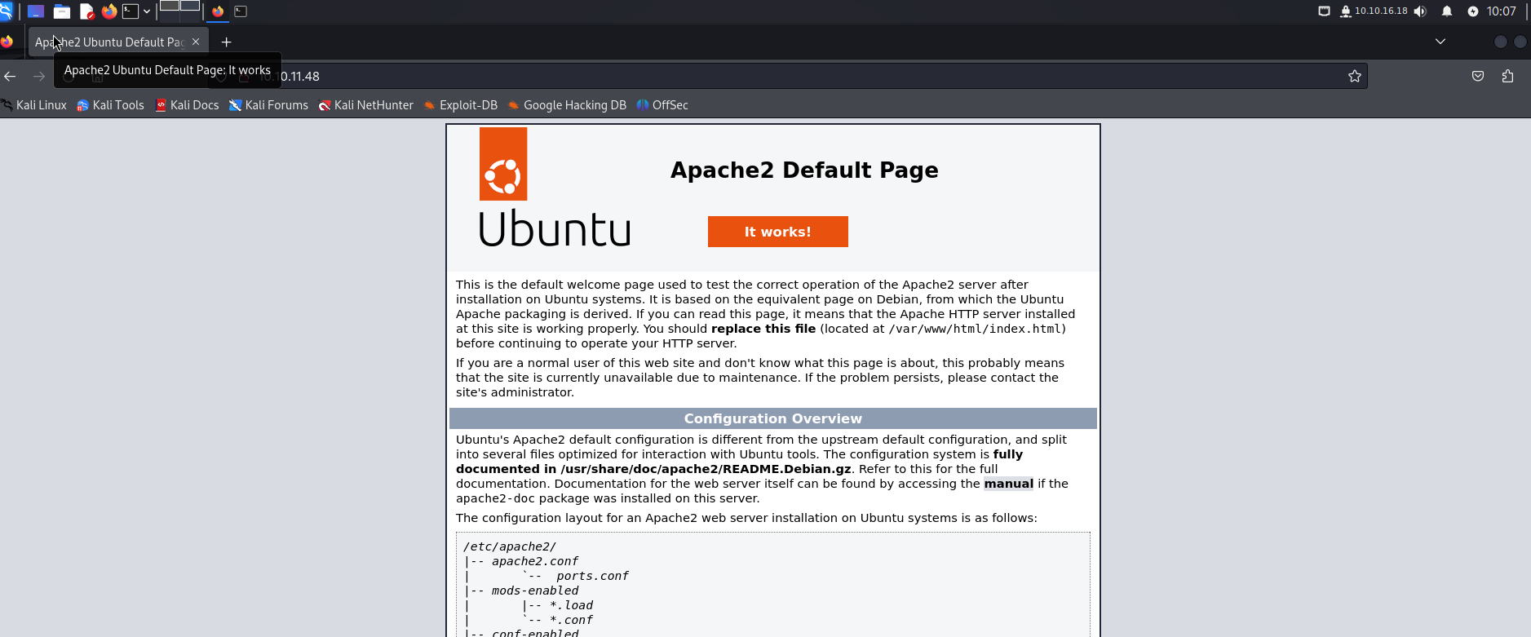Click the address bar showing the IP
1531x637 pixels.
point(734,76)
